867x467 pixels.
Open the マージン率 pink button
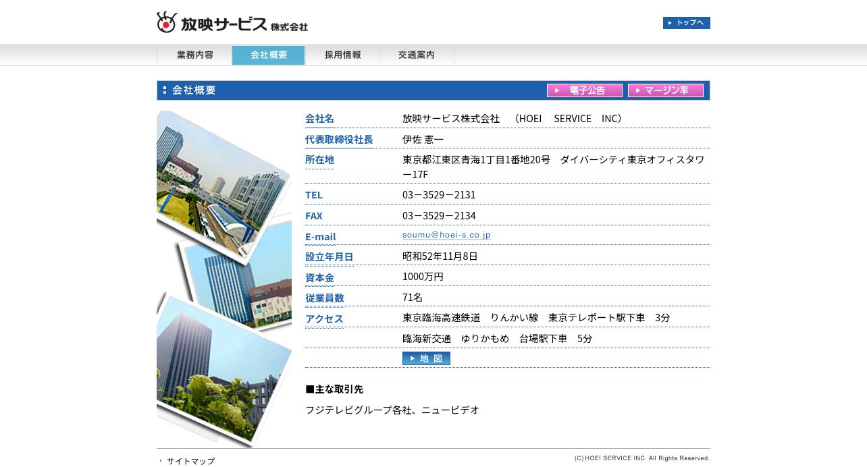pyautogui.click(x=666, y=90)
